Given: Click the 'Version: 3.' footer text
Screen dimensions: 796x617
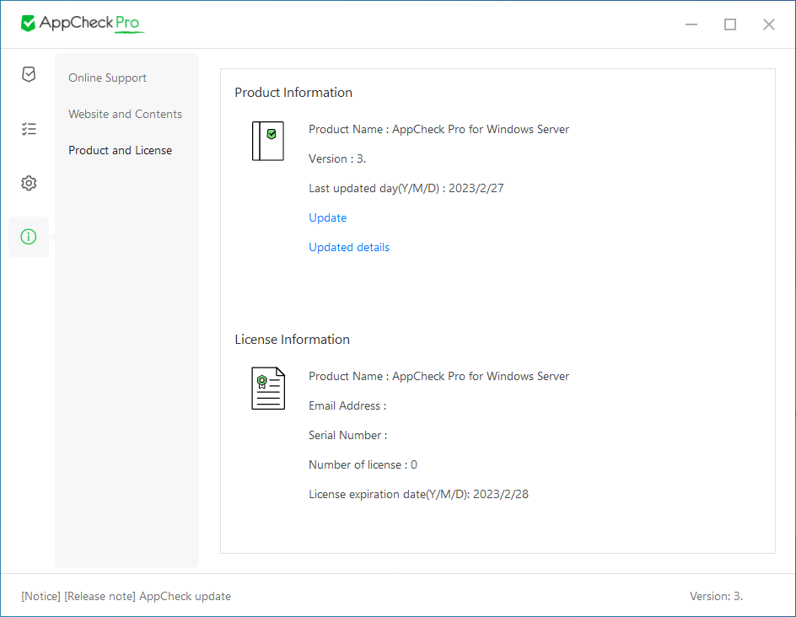Looking at the screenshot, I should (716, 596).
